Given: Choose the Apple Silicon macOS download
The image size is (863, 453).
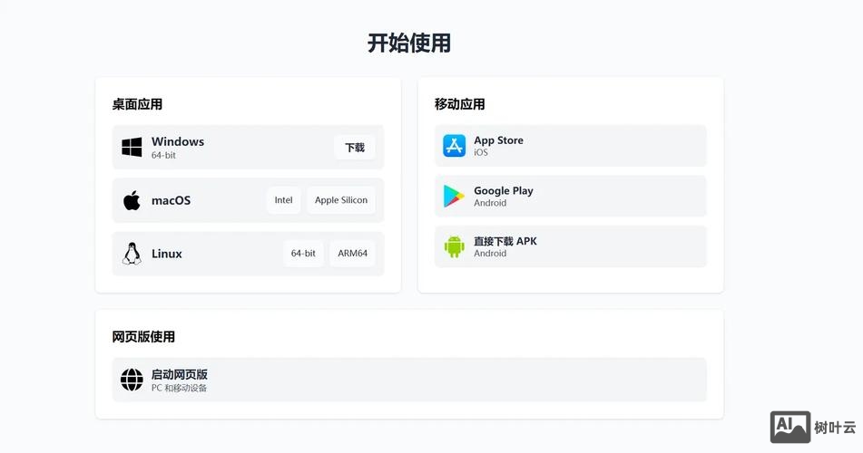Looking at the screenshot, I should (x=341, y=200).
